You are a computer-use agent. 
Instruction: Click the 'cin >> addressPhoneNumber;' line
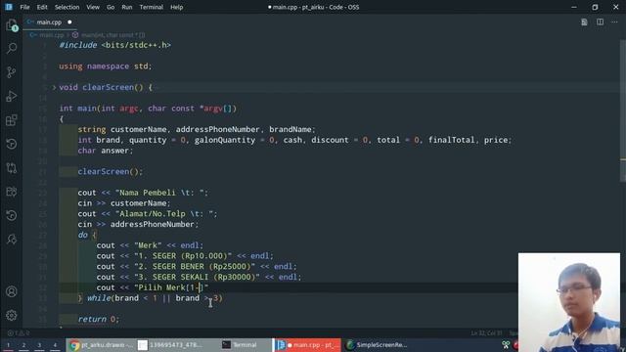[x=138, y=224]
